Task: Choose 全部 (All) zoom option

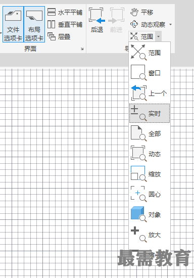Action: [150, 133]
